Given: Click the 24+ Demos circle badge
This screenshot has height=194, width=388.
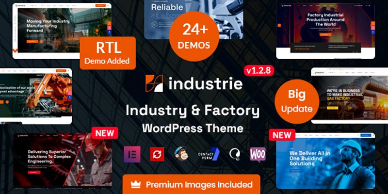Looking at the screenshot, I should [x=194, y=36].
